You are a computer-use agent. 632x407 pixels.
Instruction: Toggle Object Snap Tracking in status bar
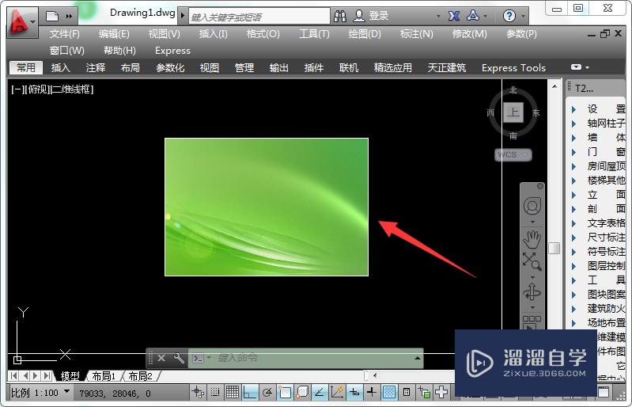[320, 392]
